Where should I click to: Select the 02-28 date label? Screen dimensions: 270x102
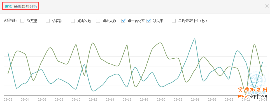[229, 99]
